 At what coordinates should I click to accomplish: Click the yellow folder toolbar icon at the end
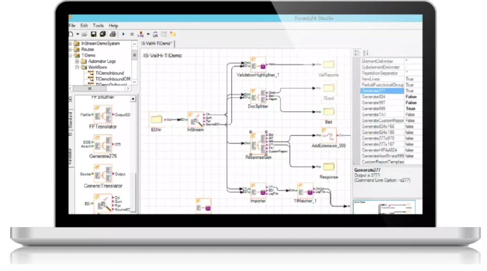click(173, 34)
